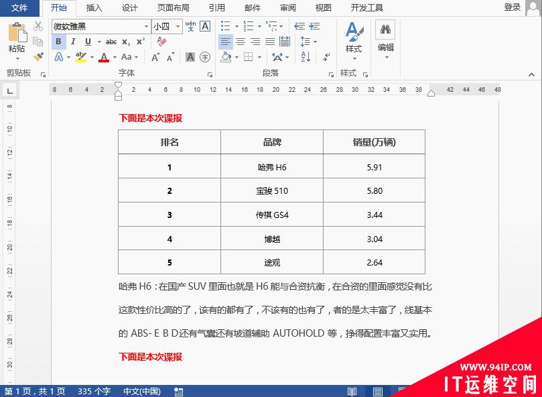Click the 登录 sign-in link

pyautogui.click(x=512, y=7)
